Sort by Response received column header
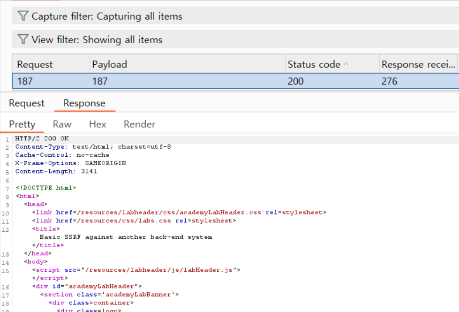This screenshot has width=459, height=312. coord(419,64)
